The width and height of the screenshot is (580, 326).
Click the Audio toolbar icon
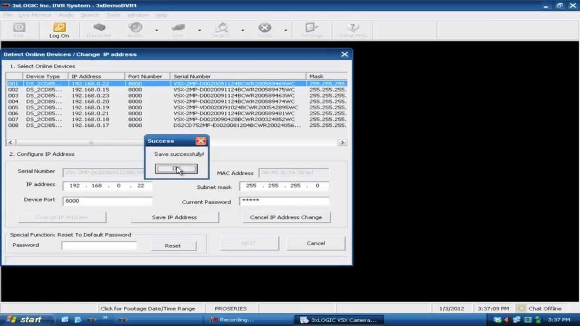pyautogui.click(x=135, y=30)
